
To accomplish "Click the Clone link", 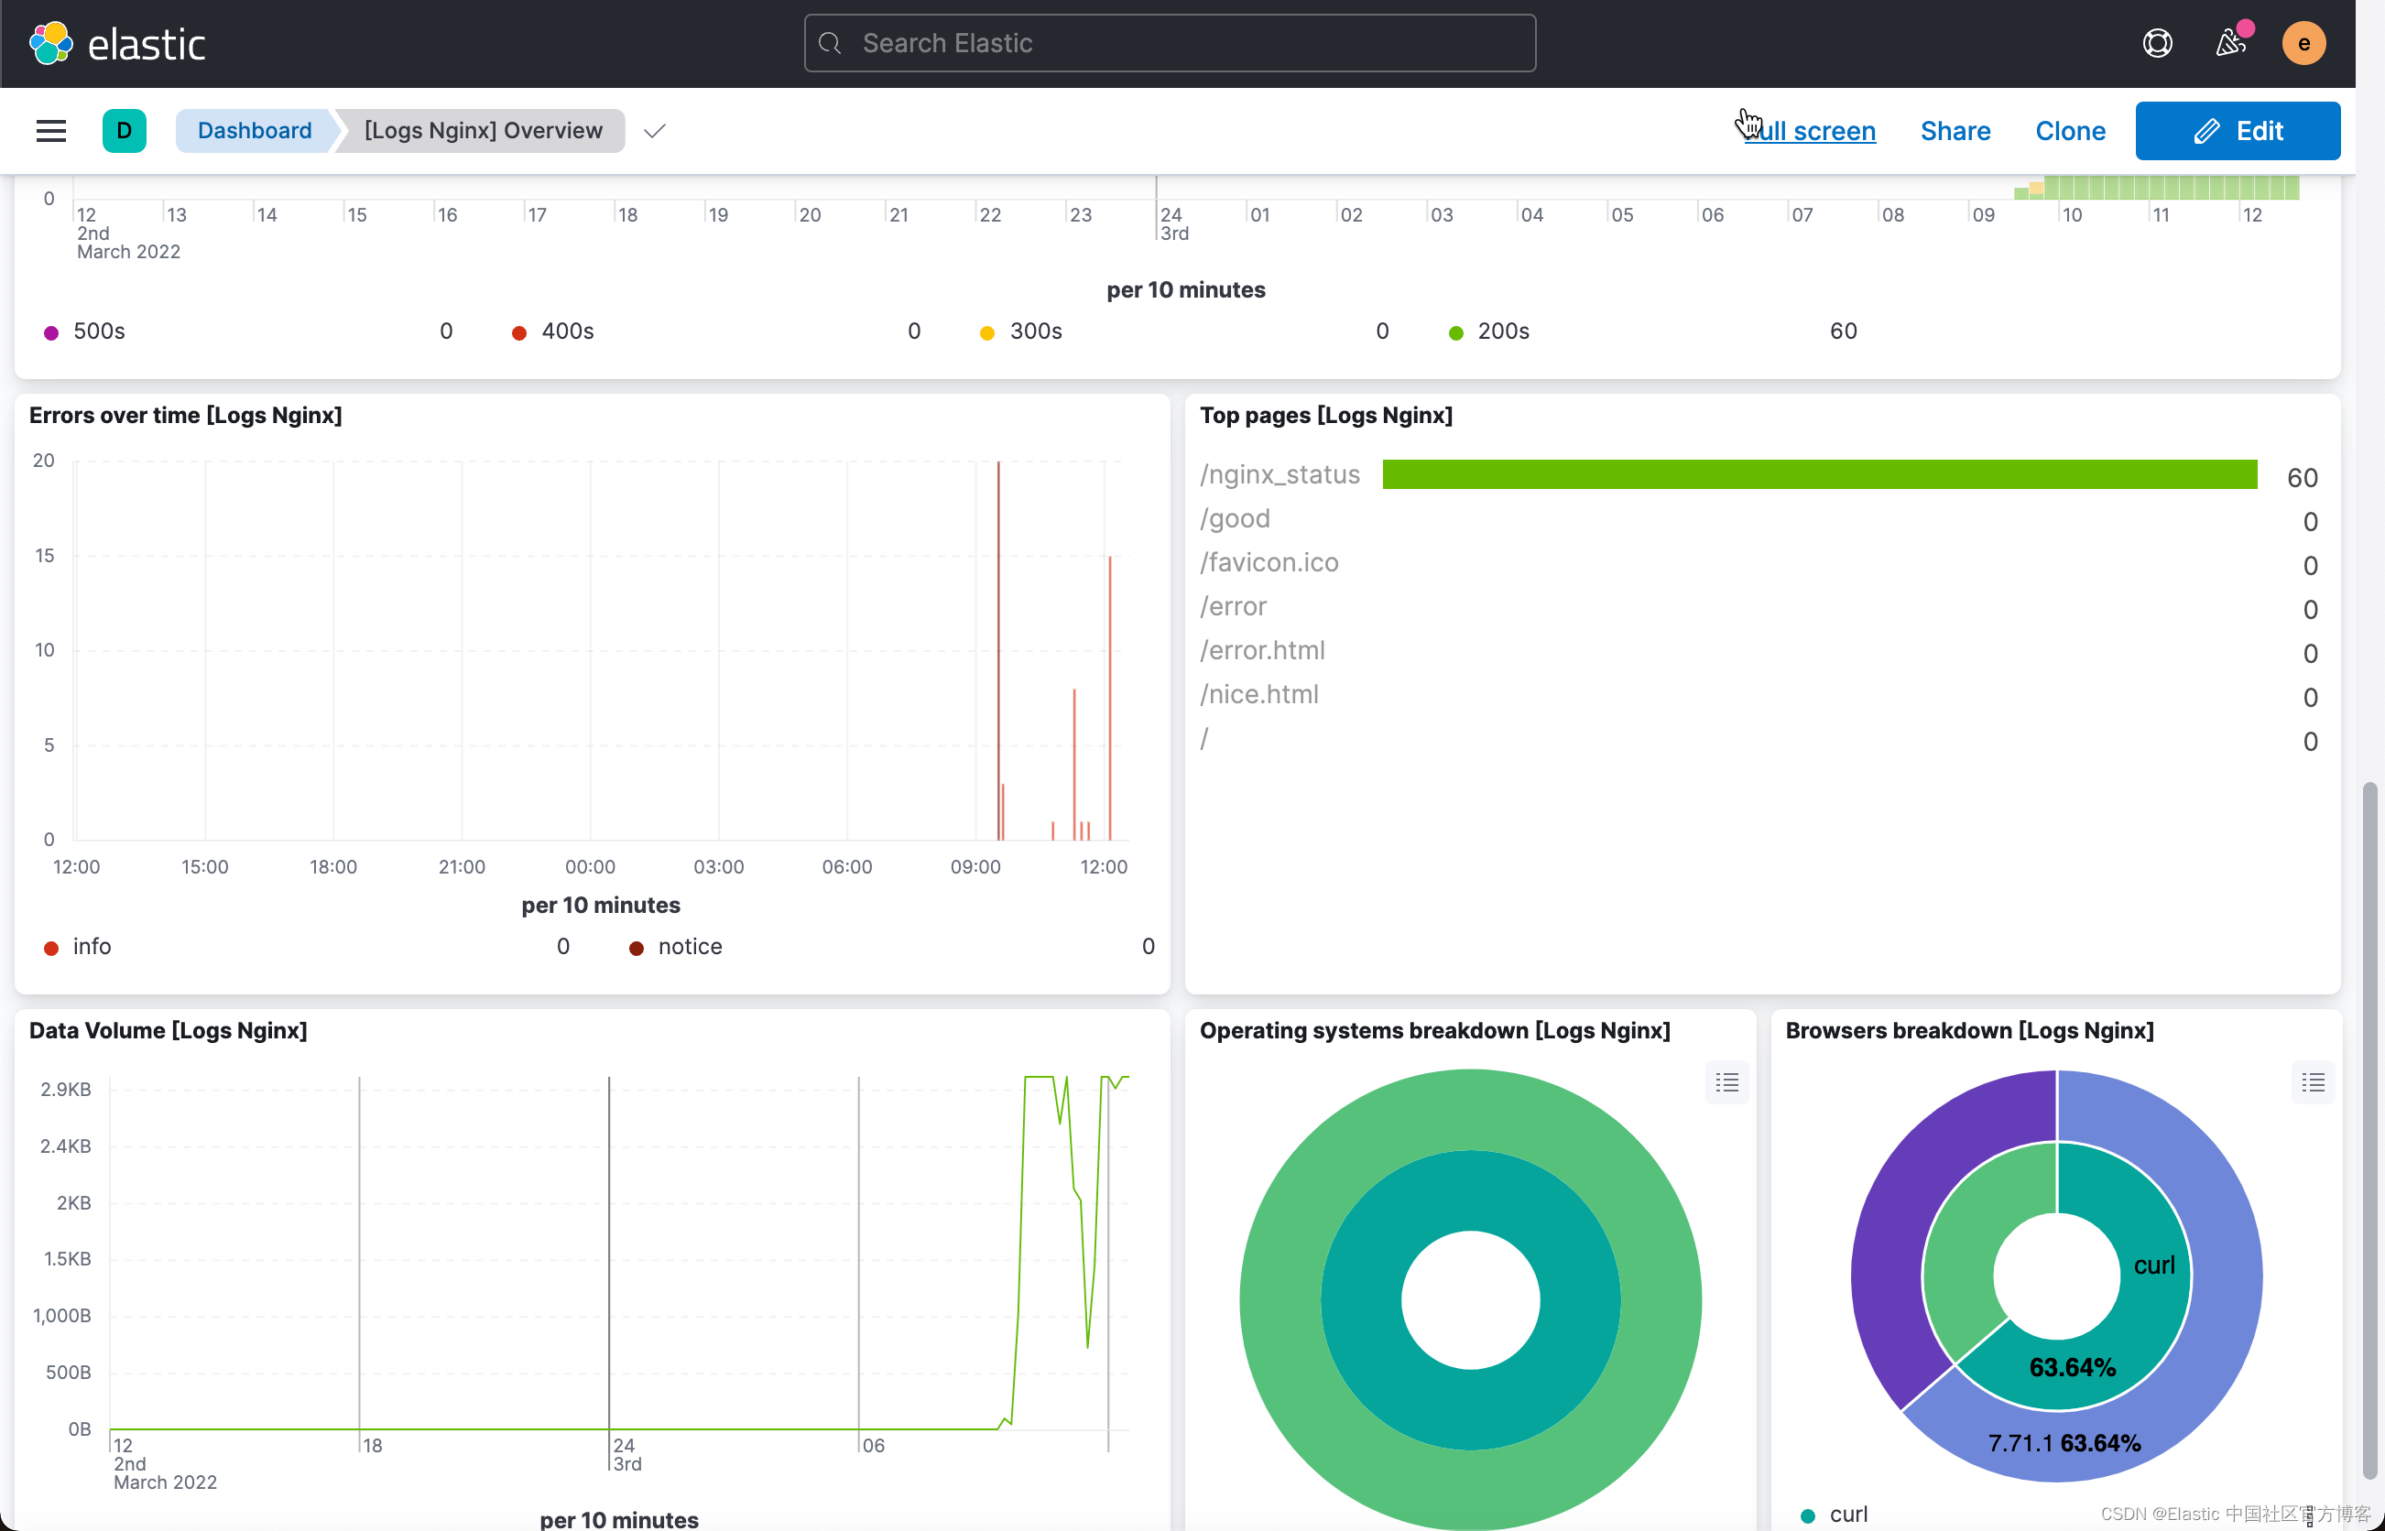I will 2070,130.
